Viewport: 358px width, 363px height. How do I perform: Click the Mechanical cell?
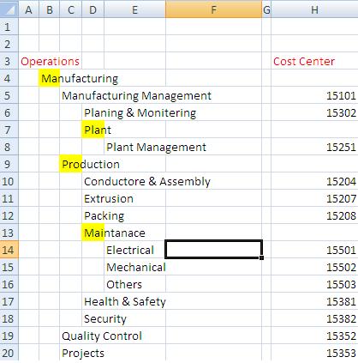136,267
